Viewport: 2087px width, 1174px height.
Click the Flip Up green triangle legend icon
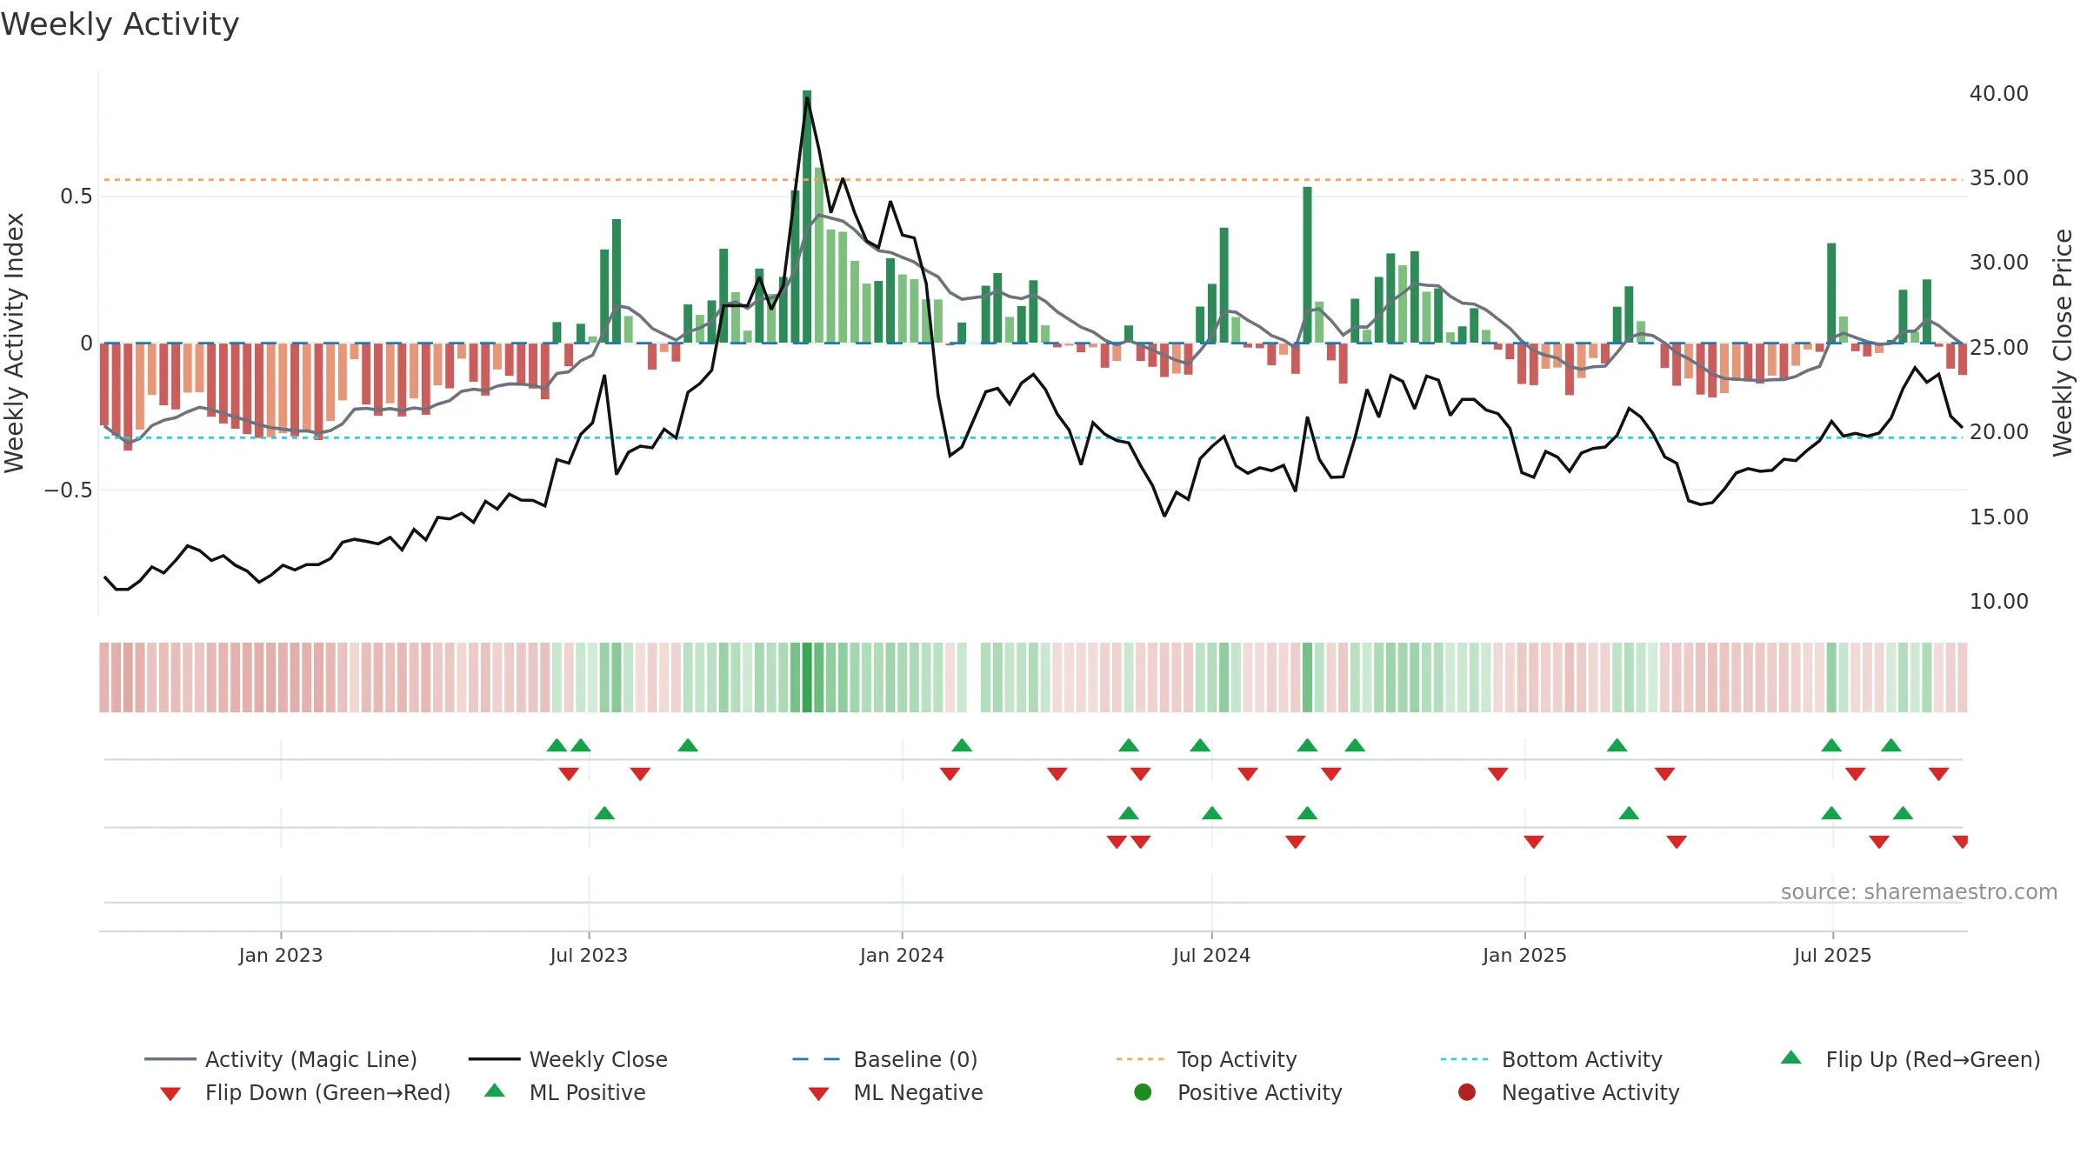point(1790,1058)
